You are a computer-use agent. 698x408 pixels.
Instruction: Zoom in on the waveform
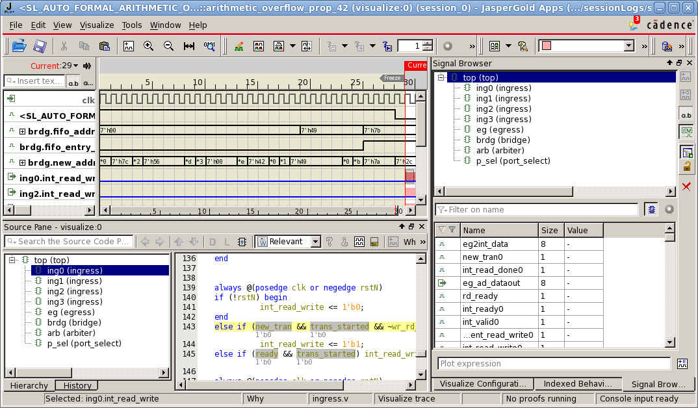click(148, 46)
